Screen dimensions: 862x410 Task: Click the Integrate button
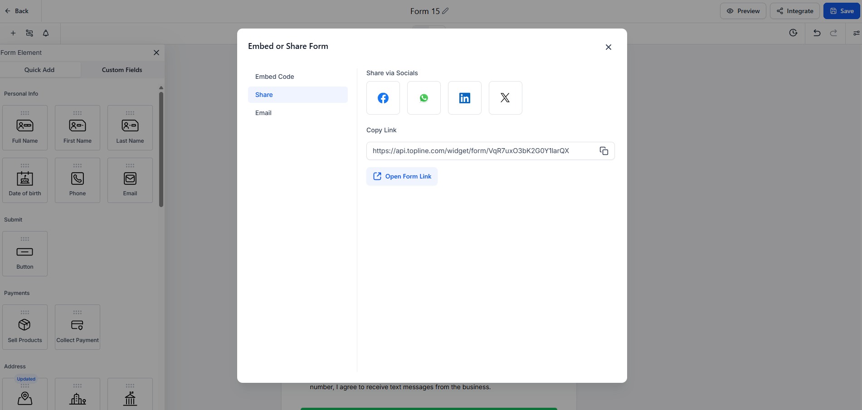(x=795, y=11)
